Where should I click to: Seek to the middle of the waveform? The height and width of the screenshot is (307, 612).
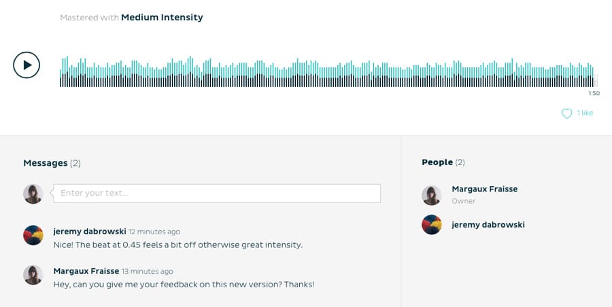click(327, 72)
